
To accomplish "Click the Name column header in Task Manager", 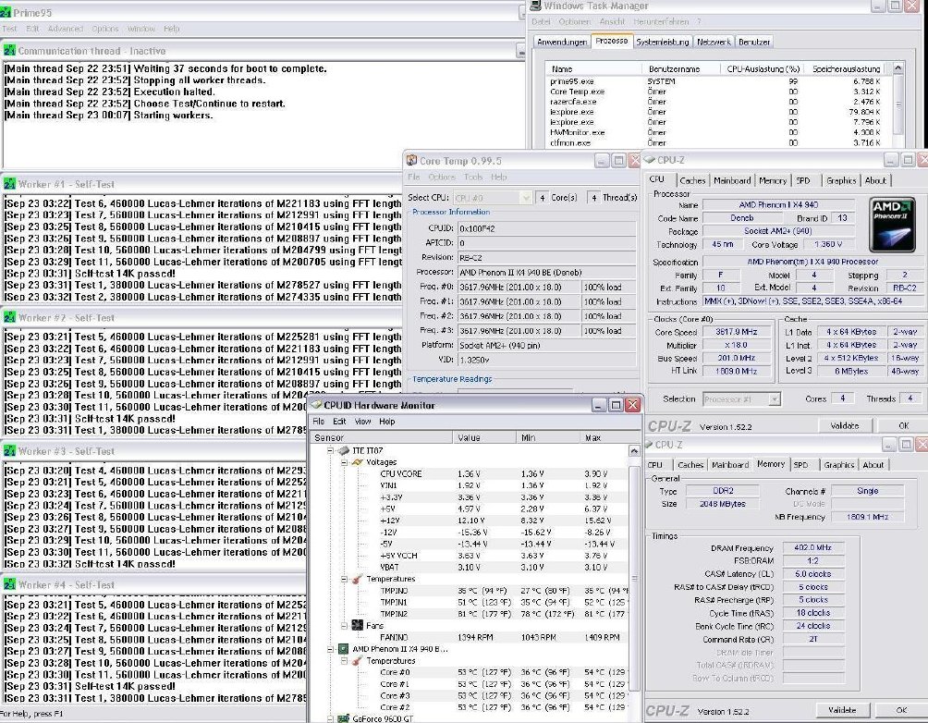I will point(594,68).
